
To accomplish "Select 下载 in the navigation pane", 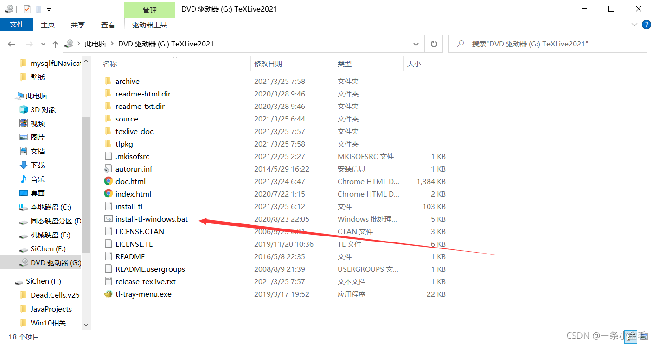I will [38, 165].
